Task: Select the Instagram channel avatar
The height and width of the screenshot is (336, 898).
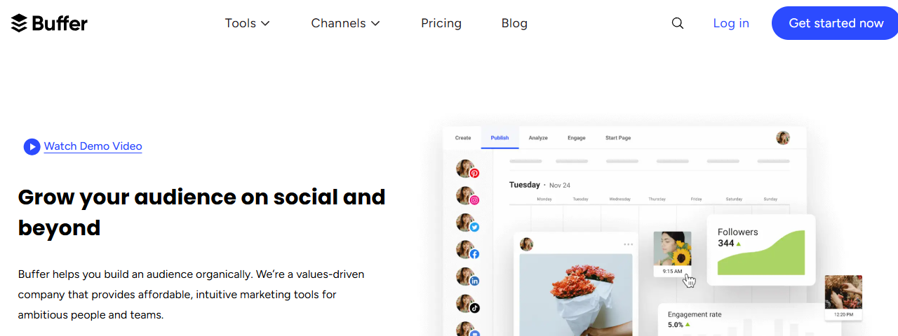Action: [x=467, y=197]
